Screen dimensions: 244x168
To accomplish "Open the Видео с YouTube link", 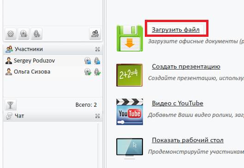I will (178, 103).
